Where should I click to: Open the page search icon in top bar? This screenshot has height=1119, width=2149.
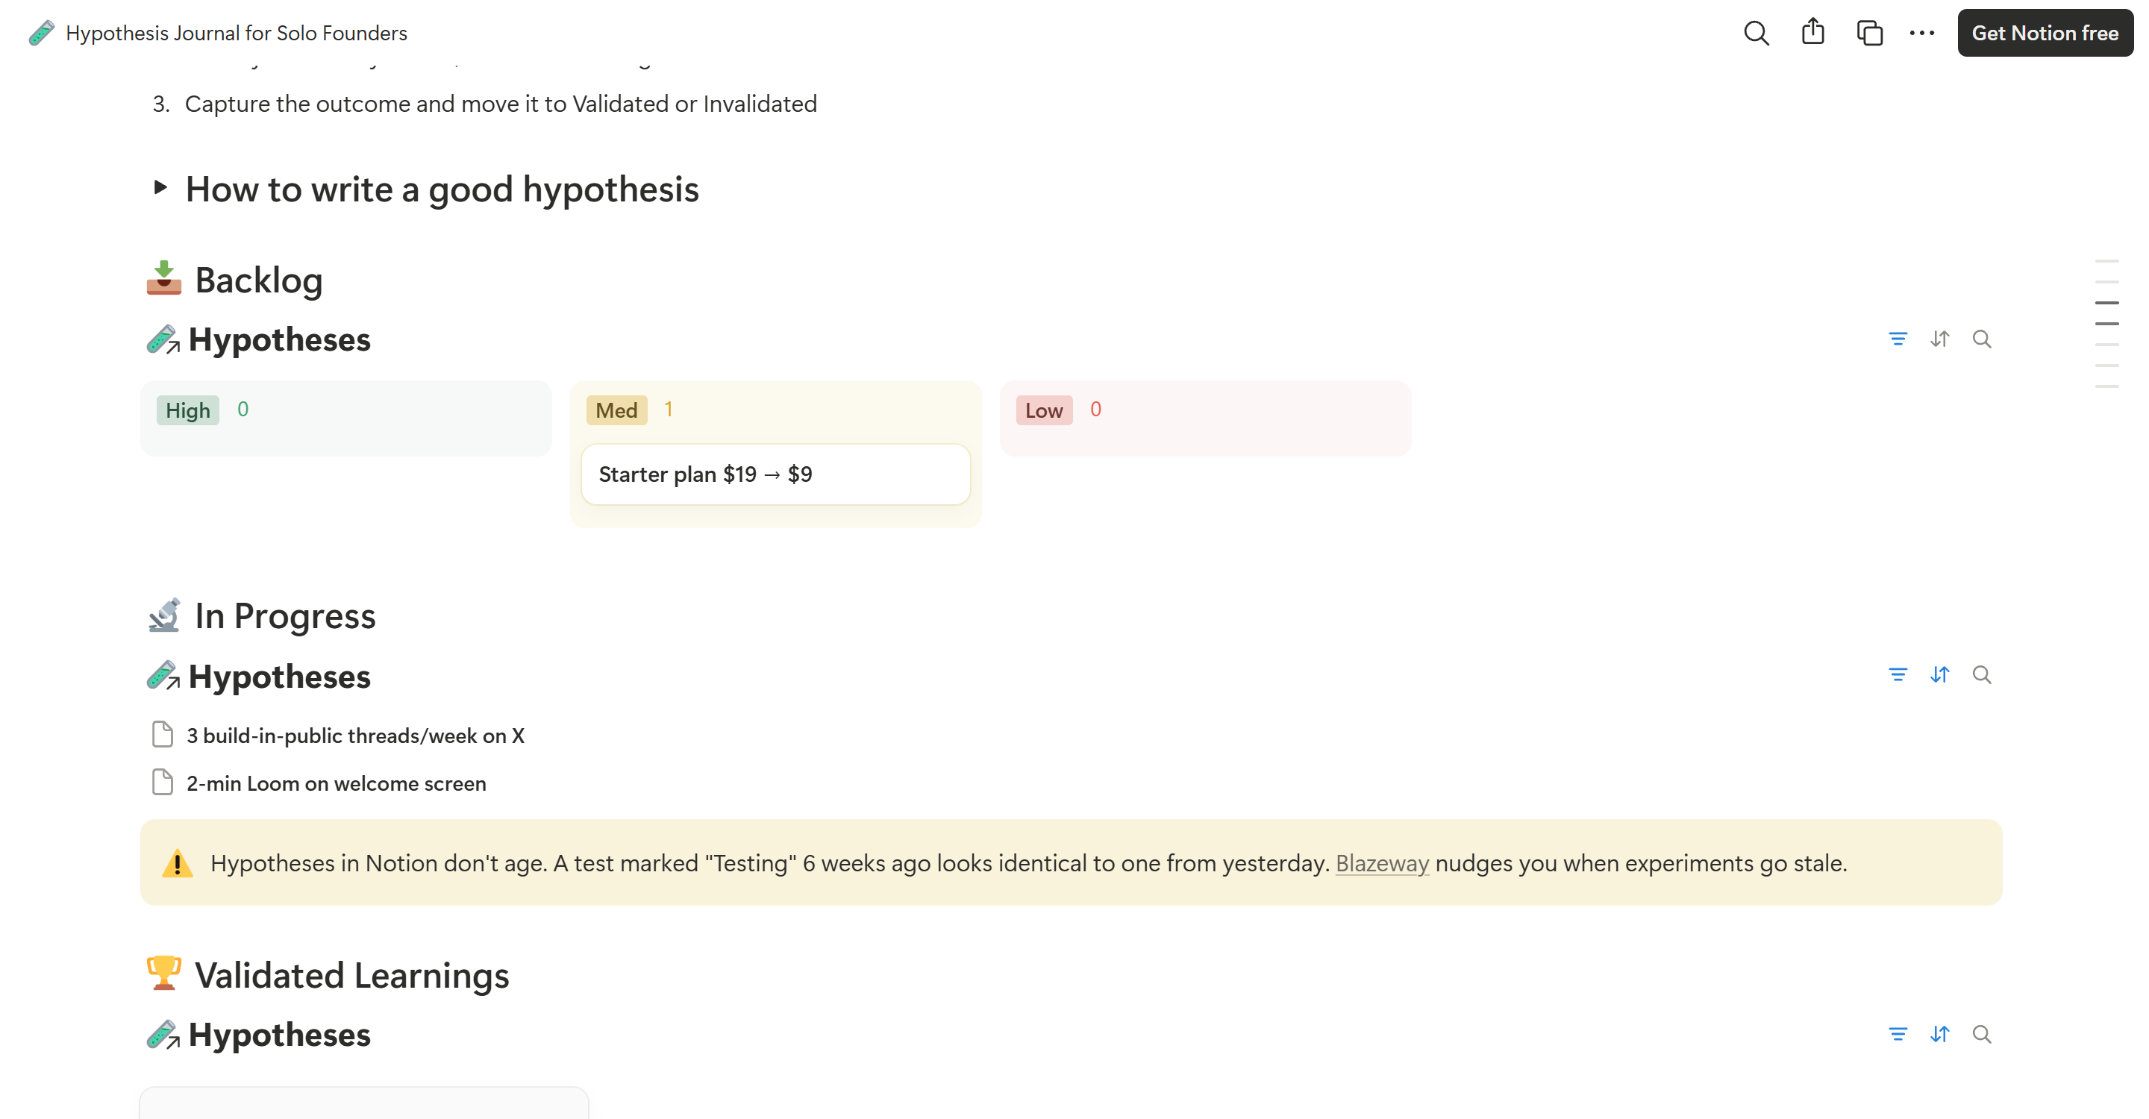pyautogui.click(x=1756, y=34)
